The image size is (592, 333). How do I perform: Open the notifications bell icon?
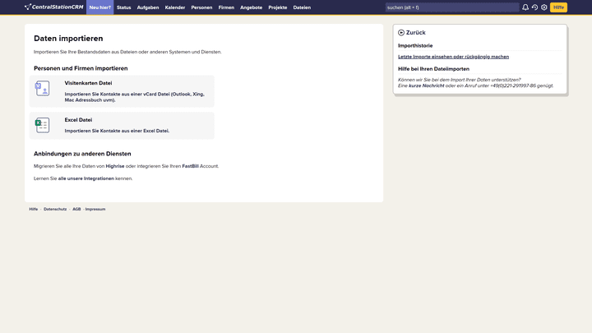coord(525,7)
